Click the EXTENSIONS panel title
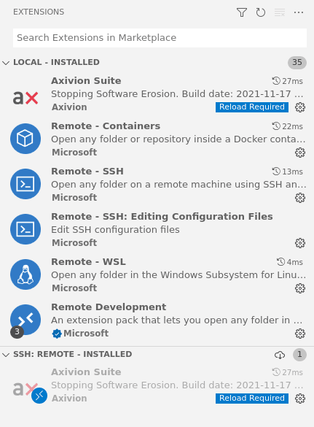This screenshot has height=427, width=314. click(39, 12)
